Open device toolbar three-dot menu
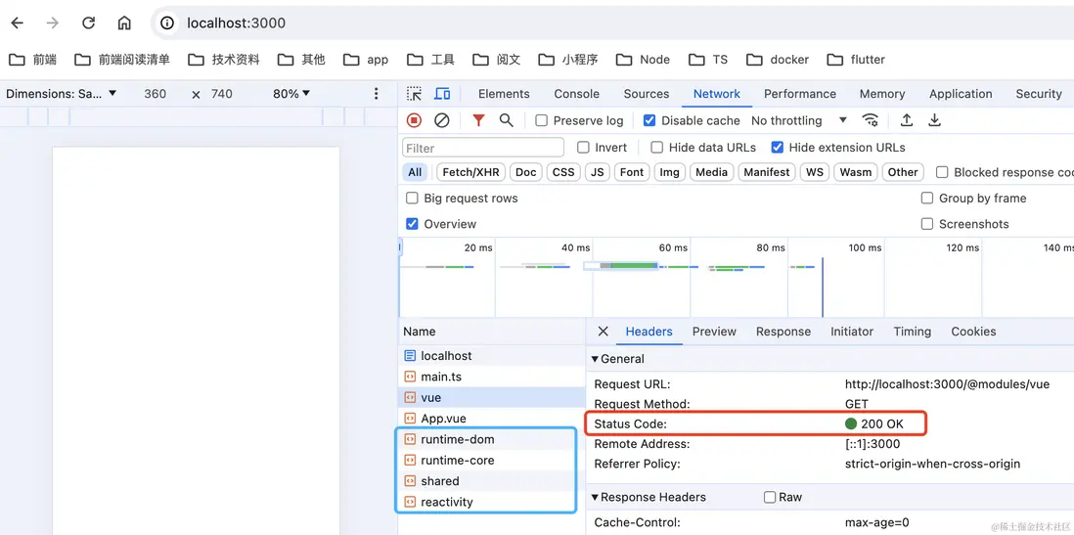The height and width of the screenshot is (535, 1074). [376, 94]
